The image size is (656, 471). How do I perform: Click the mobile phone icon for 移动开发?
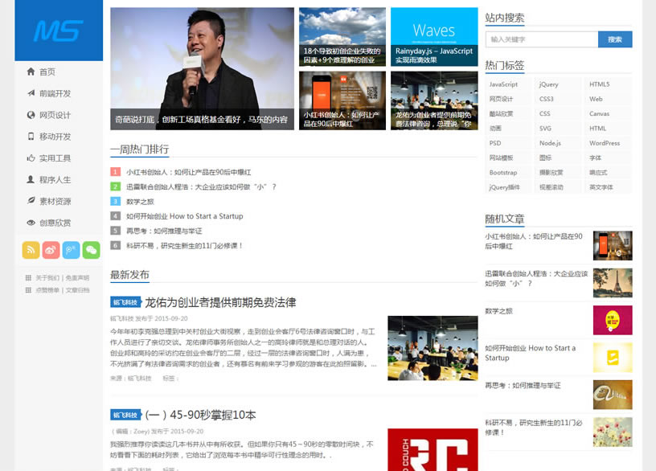[31, 137]
